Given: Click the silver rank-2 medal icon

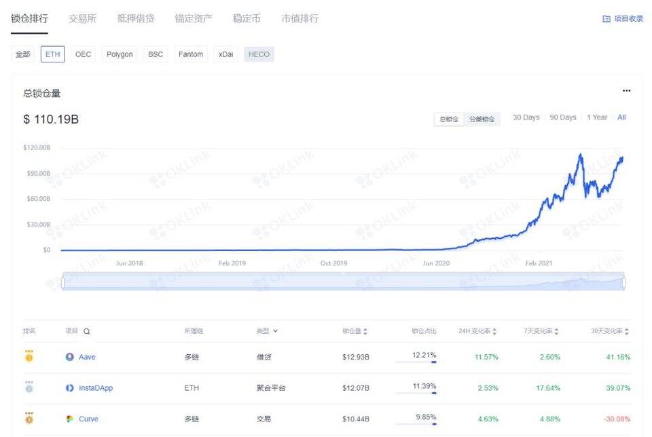Looking at the screenshot, I should [x=29, y=387].
